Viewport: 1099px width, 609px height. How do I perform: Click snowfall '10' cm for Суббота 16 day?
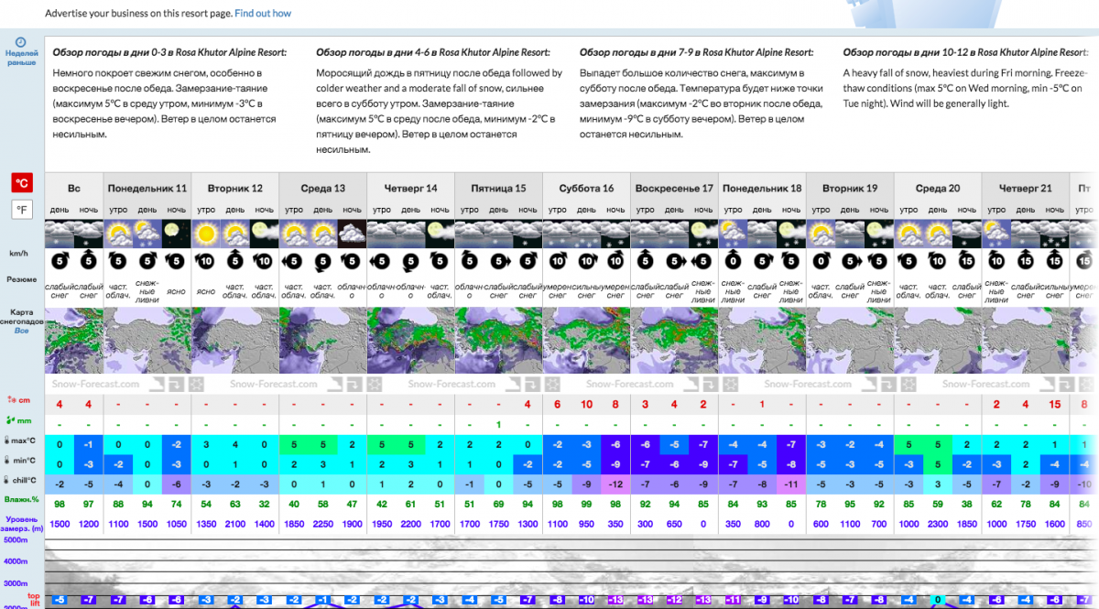click(586, 405)
